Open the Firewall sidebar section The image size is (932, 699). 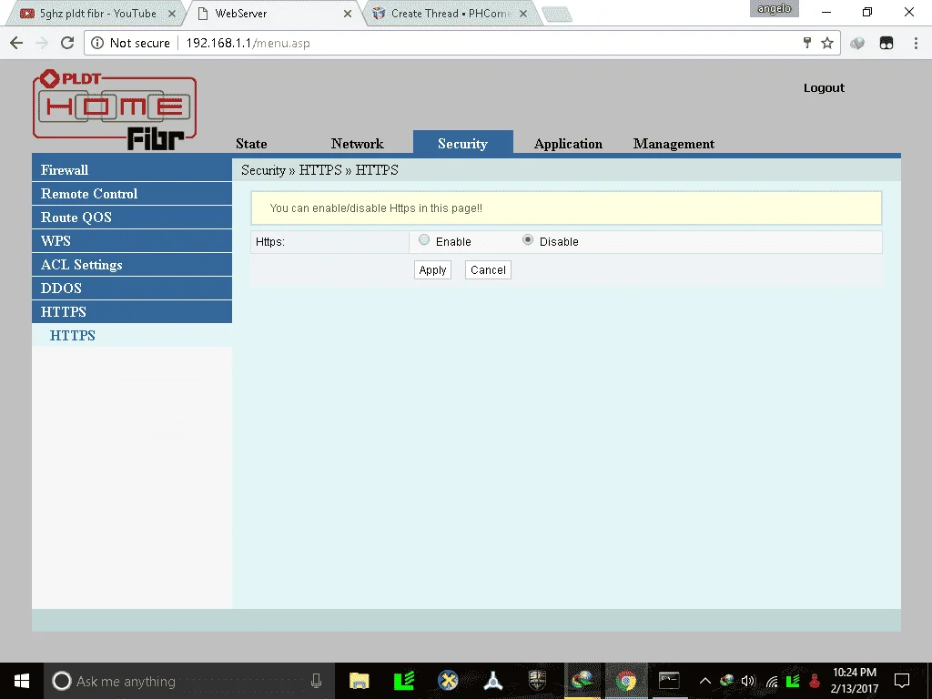[132, 170]
